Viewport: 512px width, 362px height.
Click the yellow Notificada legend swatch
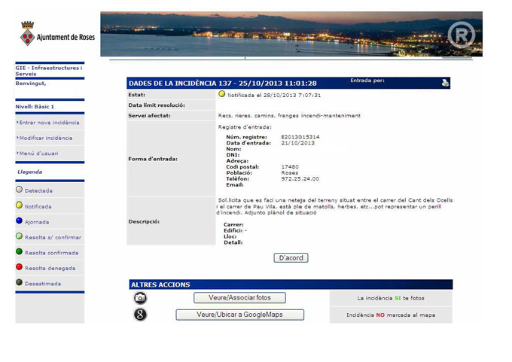tap(20, 205)
